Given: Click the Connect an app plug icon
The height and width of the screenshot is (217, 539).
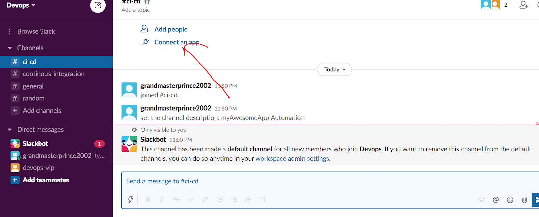Looking at the screenshot, I should coord(145,42).
